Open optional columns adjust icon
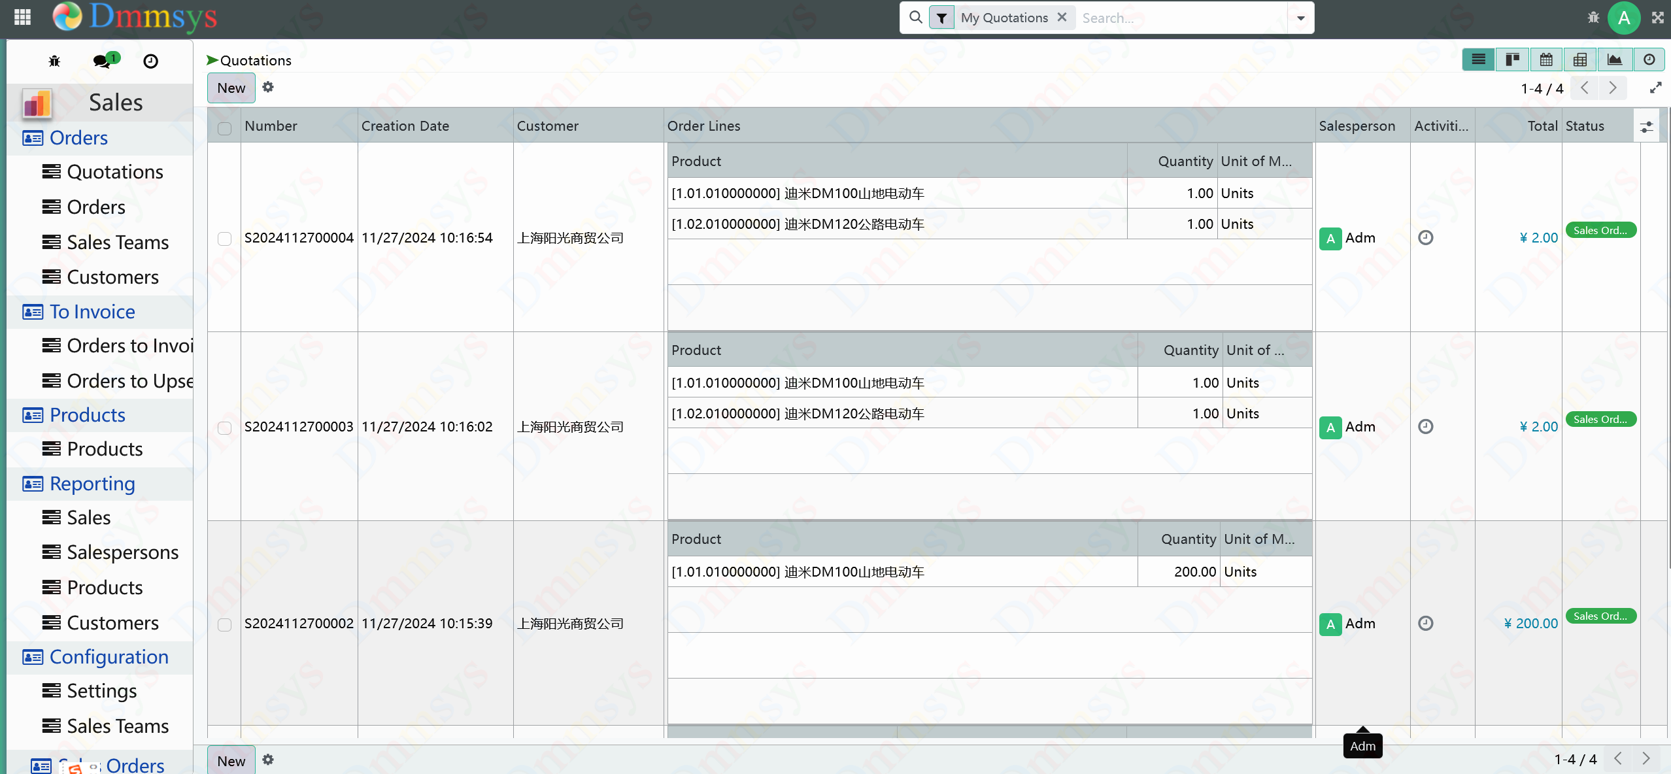1671x774 pixels. click(1646, 127)
